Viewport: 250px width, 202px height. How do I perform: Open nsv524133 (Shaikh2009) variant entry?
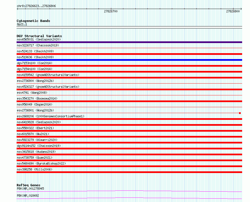(35, 51)
